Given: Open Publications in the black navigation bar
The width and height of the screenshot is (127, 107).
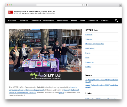Looking at the screenshot, I should coord(62,20).
